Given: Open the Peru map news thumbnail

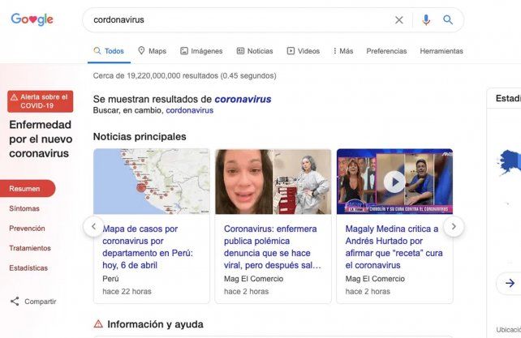Looking at the screenshot, I should click(x=152, y=182).
